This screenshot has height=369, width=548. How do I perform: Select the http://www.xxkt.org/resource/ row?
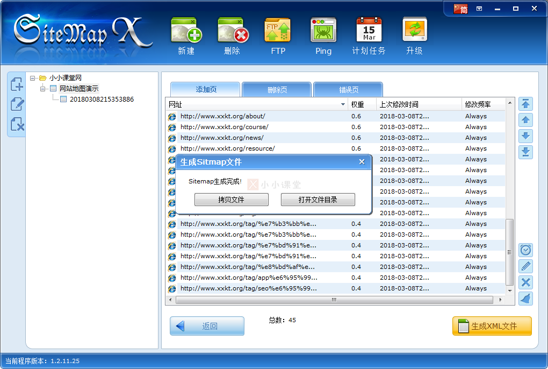click(336, 148)
